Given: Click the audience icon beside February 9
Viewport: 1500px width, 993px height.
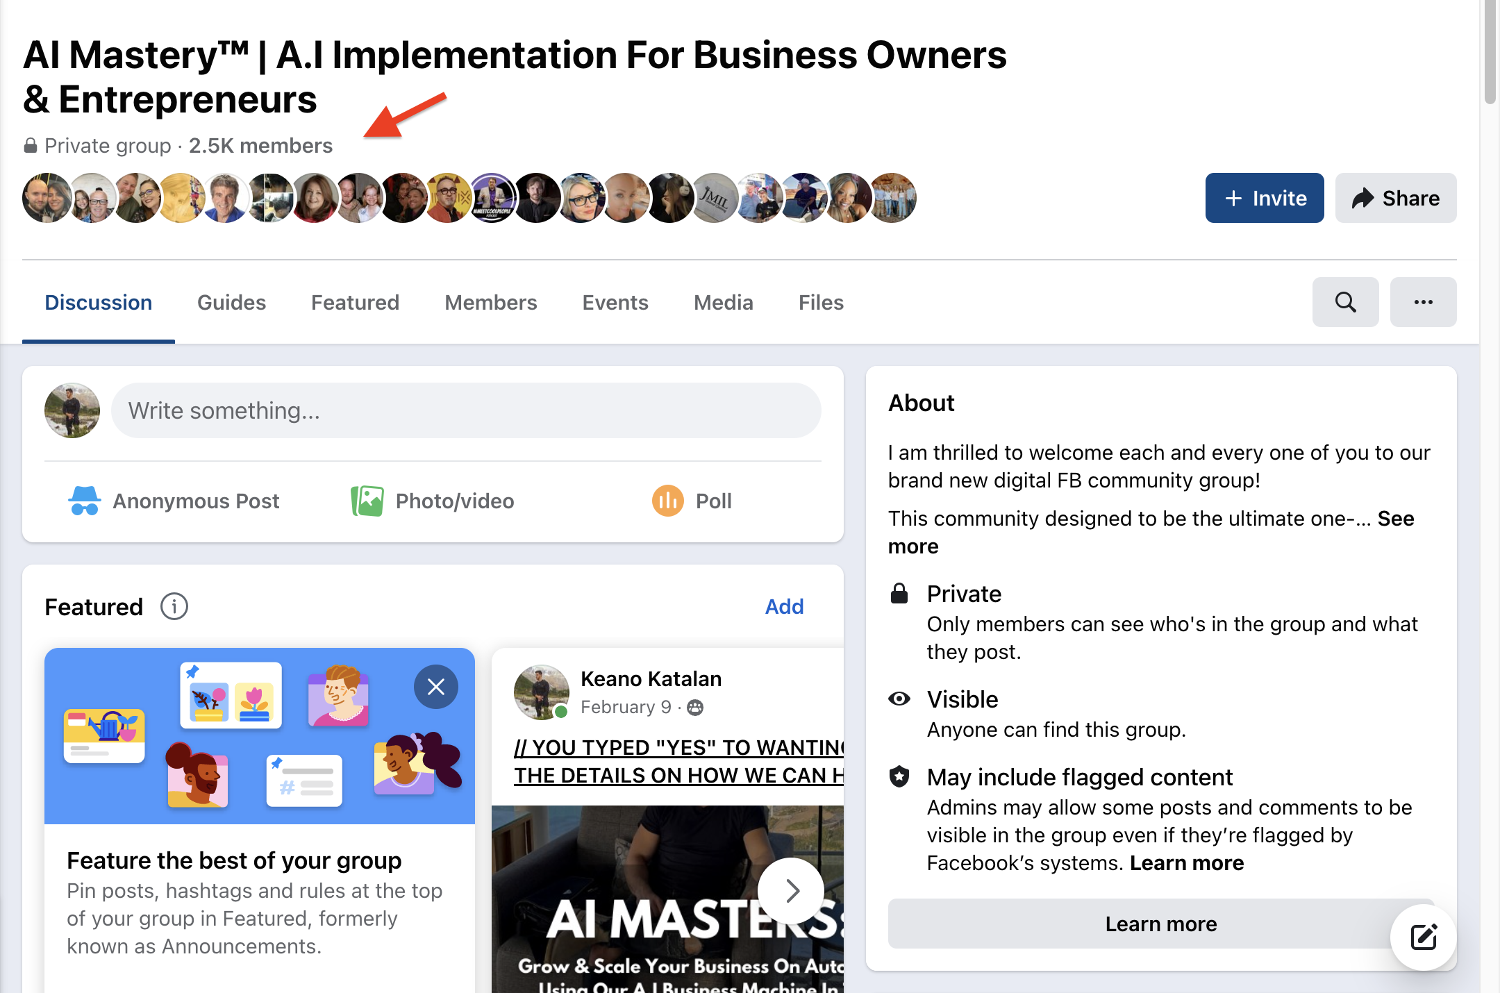Looking at the screenshot, I should (695, 707).
